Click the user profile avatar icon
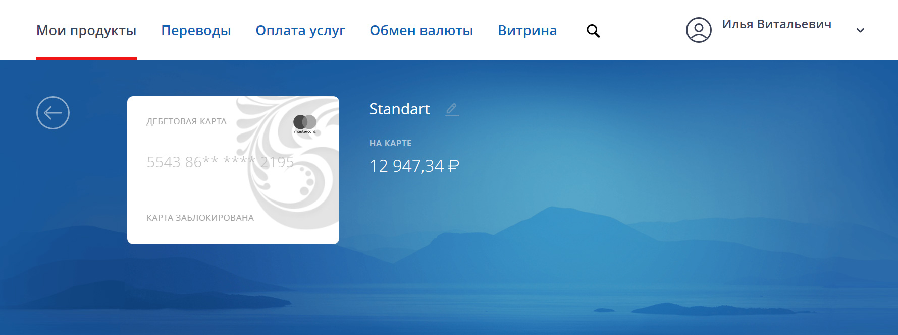The image size is (898, 335). [x=699, y=30]
